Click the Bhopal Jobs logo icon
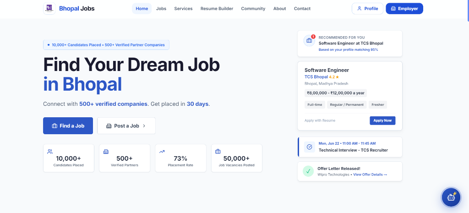469x213 pixels. click(x=49, y=8)
